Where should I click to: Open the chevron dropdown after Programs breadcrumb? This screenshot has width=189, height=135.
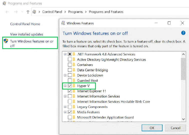point(86,12)
